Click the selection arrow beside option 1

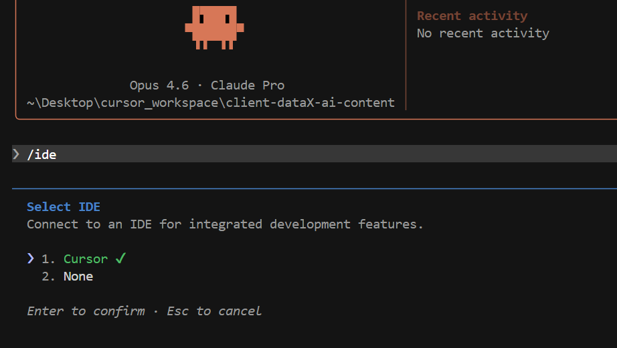(x=30, y=258)
